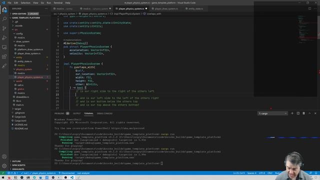Open the terminal selector dropdown showing cargo

(x=272, y=113)
